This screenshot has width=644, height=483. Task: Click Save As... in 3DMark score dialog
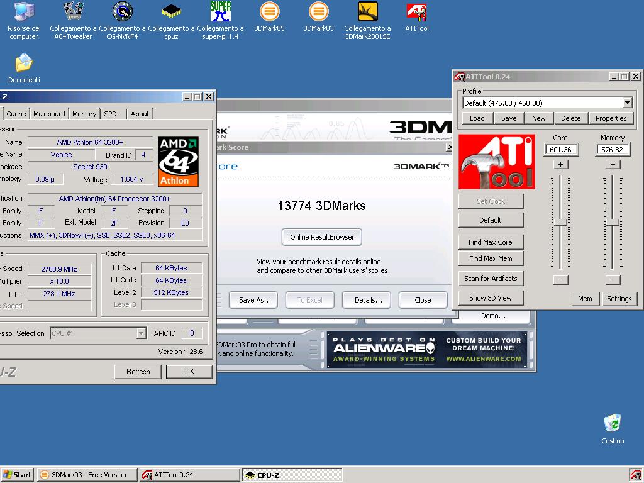pos(253,300)
